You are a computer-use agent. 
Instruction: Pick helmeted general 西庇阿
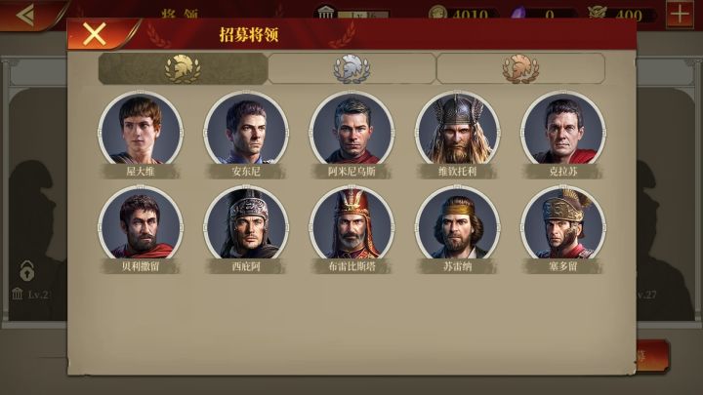246,224
